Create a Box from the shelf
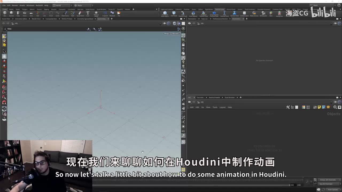Viewport: 342px width, 192px height. coord(5,14)
